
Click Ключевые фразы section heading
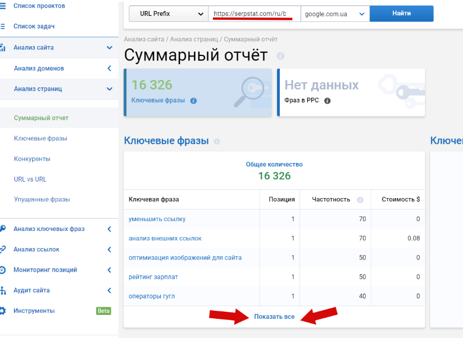tap(166, 140)
